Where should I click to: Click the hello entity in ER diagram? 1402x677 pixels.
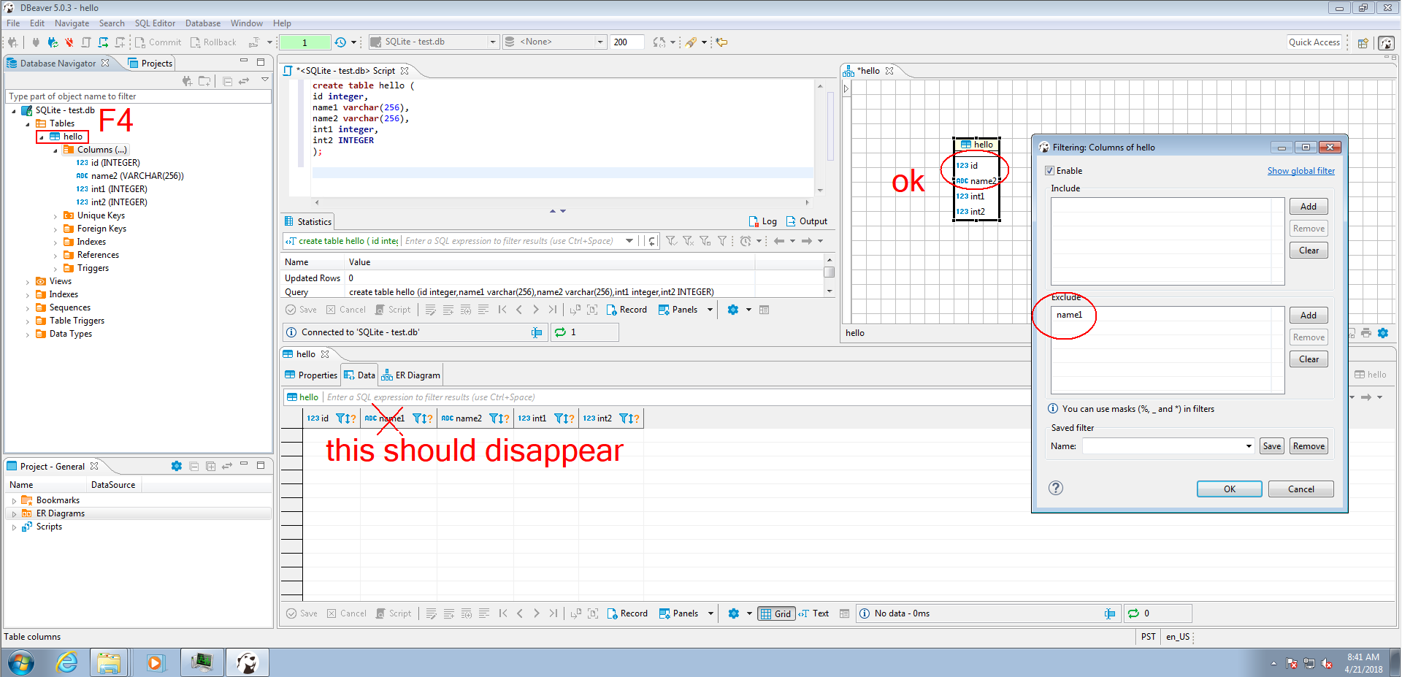coord(976,179)
